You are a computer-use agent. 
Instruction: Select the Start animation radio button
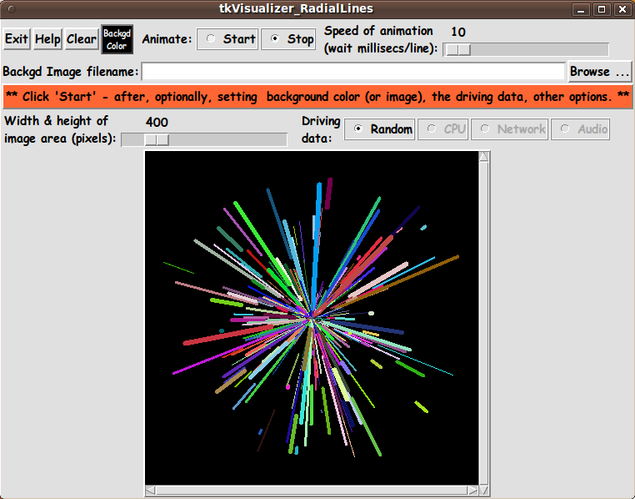(x=227, y=39)
